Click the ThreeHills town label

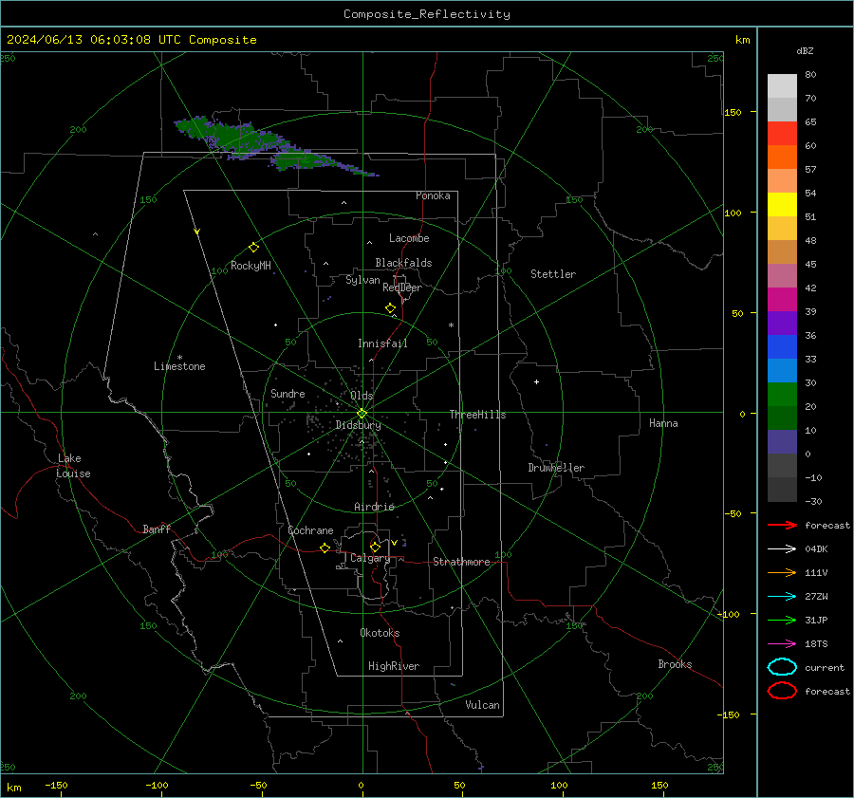click(477, 415)
